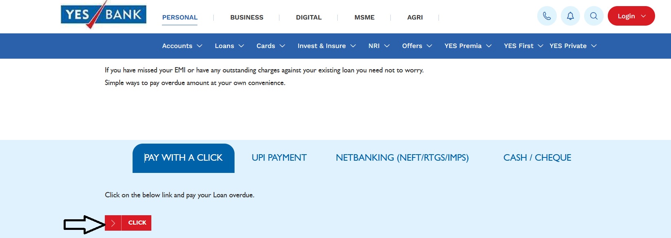Image resolution: width=671 pixels, height=238 pixels.
Task: Expand the Accounts menu
Action: [x=182, y=46]
